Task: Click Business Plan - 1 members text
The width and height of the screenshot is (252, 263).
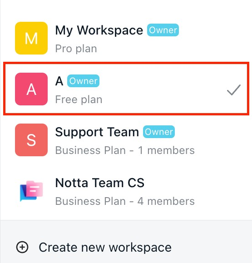Action: [125, 150]
